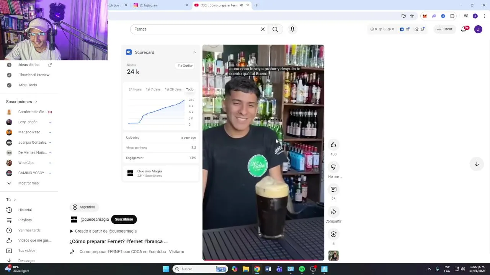The height and width of the screenshot is (275, 490).
Task: Open Ver más tarde
Action: (29, 230)
